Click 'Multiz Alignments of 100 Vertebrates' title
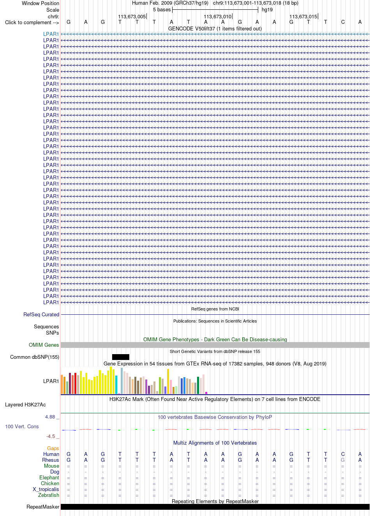The image size is (370, 516). [215, 443]
